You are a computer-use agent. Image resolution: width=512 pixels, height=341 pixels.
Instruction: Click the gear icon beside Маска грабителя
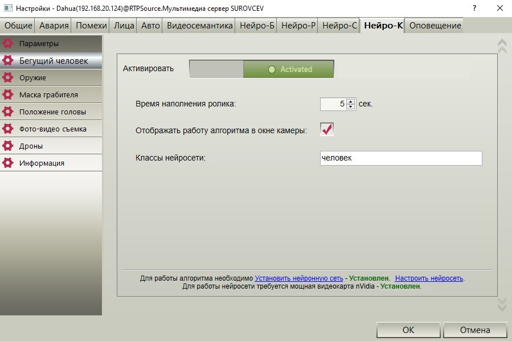point(8,95)
